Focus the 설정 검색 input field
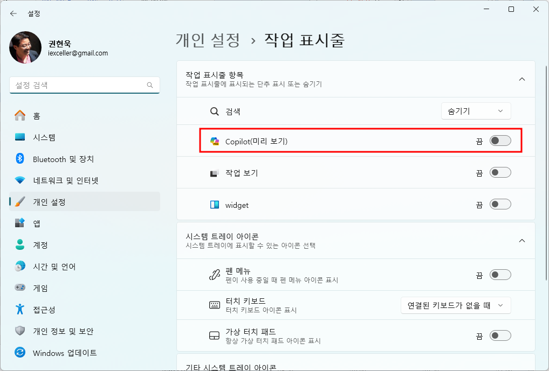Viewport: 549px width, 371px height. (x=84, y=85)
